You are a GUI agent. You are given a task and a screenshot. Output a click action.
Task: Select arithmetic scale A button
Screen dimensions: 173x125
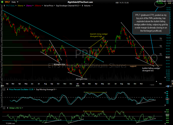click(166, 86)
